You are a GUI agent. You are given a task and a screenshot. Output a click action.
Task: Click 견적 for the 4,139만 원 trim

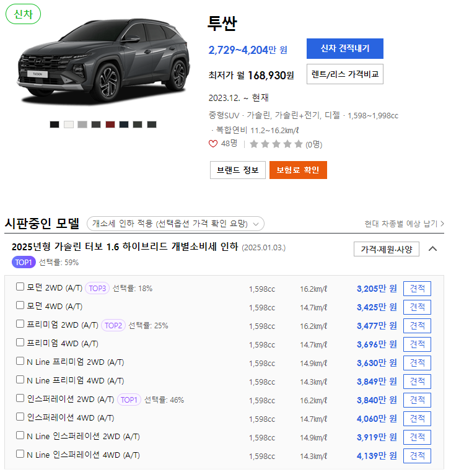coord(417,456)
